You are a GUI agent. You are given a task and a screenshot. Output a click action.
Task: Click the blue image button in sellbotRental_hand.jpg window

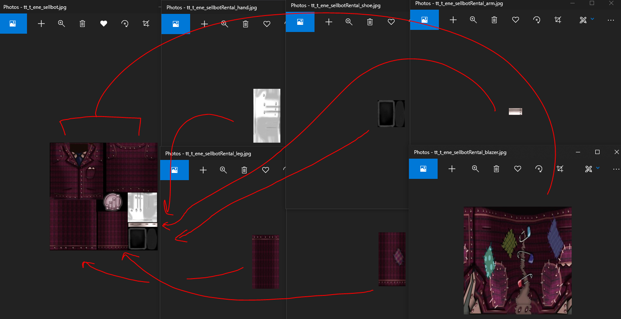point(176,24)
